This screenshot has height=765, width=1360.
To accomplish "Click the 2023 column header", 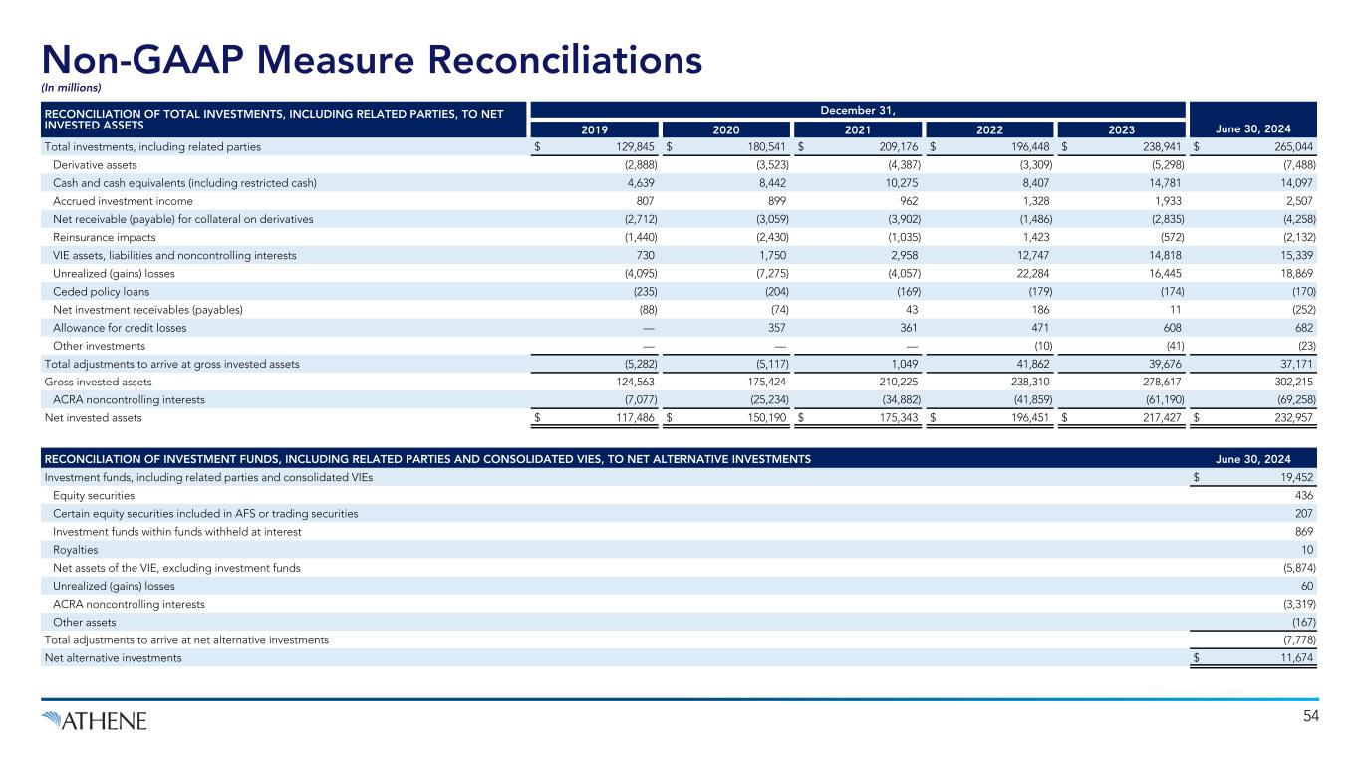I will coord(1120,128).
